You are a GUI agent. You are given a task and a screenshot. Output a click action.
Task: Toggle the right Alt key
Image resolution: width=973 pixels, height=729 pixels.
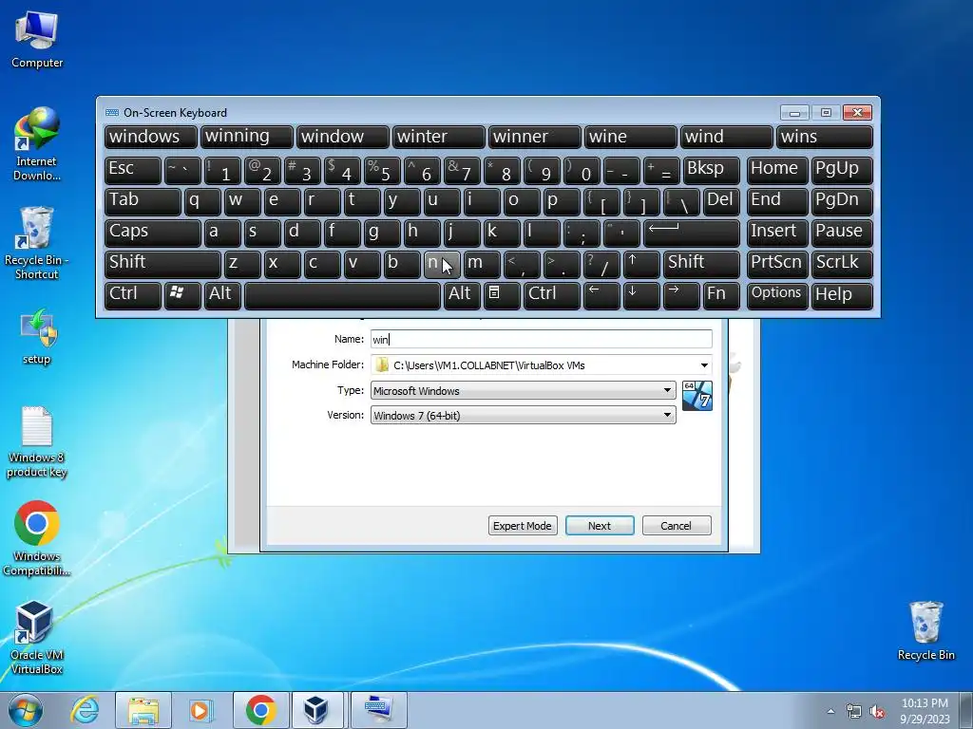click(x=462, y=295)
